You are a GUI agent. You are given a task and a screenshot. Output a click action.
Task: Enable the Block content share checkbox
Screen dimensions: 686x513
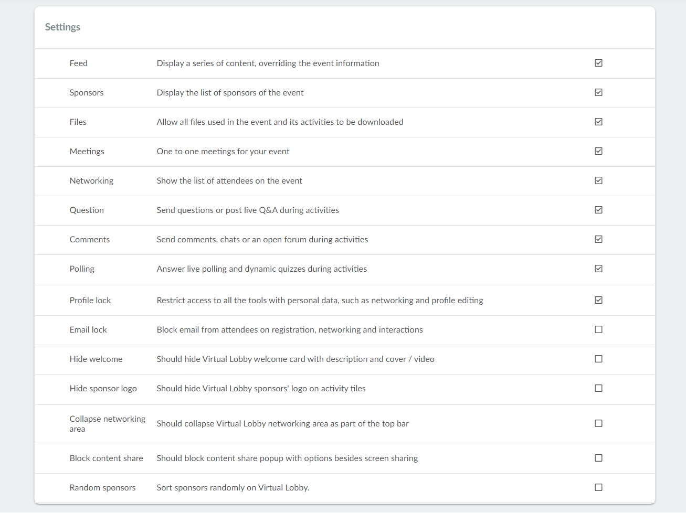point(598,458)
